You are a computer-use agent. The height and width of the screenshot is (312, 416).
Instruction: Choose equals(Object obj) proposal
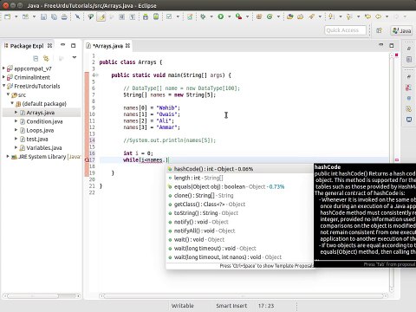tap(239, 186)
